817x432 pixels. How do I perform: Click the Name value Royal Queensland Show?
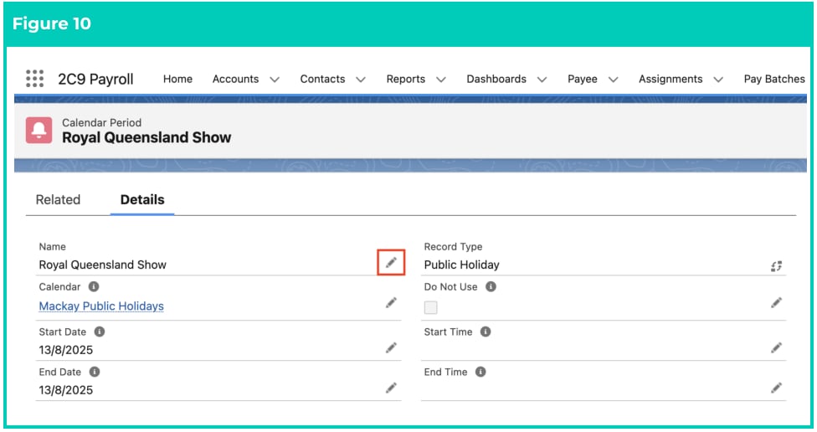(x=103, y=265)
